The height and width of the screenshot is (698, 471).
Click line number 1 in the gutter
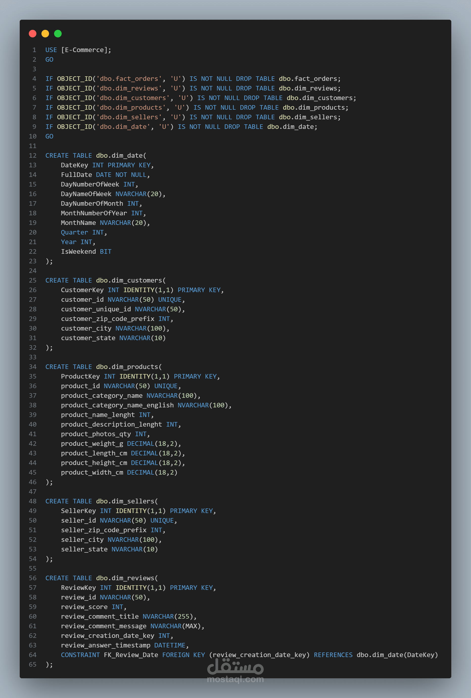pyautogui.click(x=34, y=50)
